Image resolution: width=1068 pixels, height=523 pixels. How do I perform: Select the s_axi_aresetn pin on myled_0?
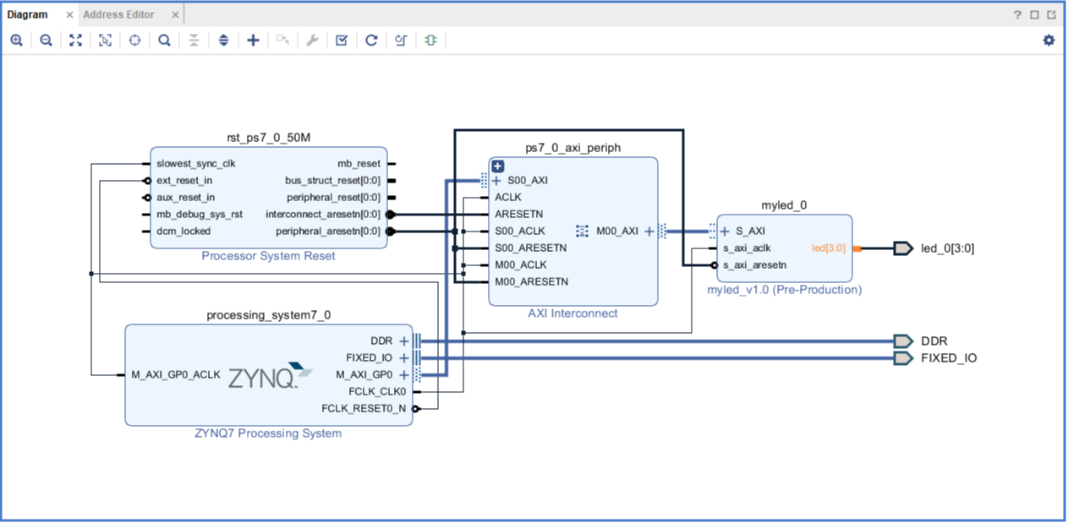pos(755,265)
